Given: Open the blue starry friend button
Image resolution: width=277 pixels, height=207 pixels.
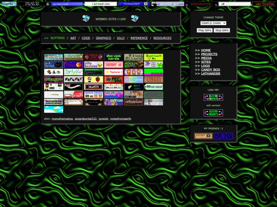Looking at the screenshot, I should pos(223,136).
